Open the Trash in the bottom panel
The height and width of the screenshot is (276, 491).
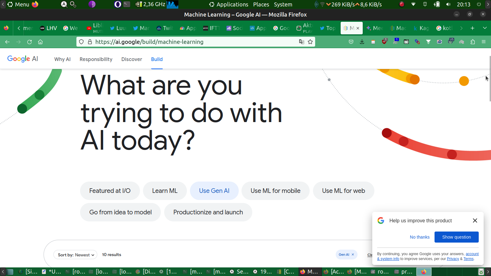(x=481, y=271)
